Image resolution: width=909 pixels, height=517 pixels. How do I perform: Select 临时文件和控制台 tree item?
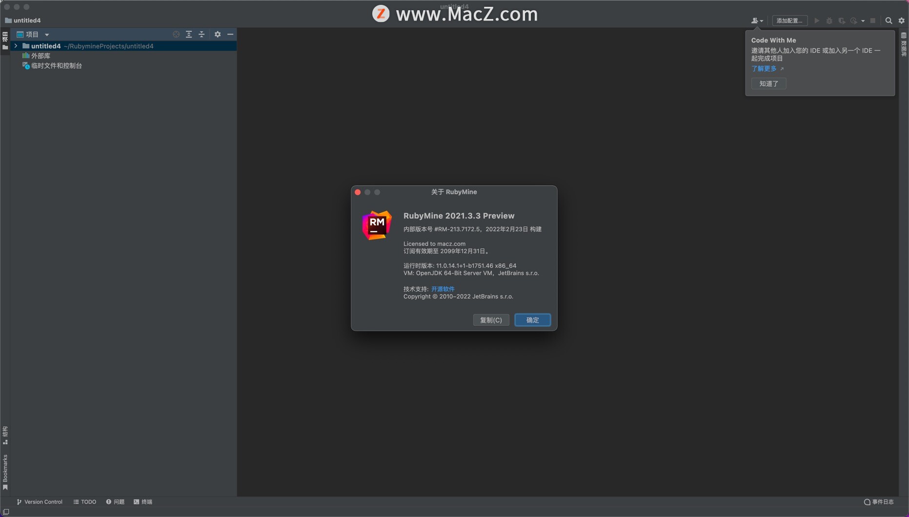click(52, 65)
